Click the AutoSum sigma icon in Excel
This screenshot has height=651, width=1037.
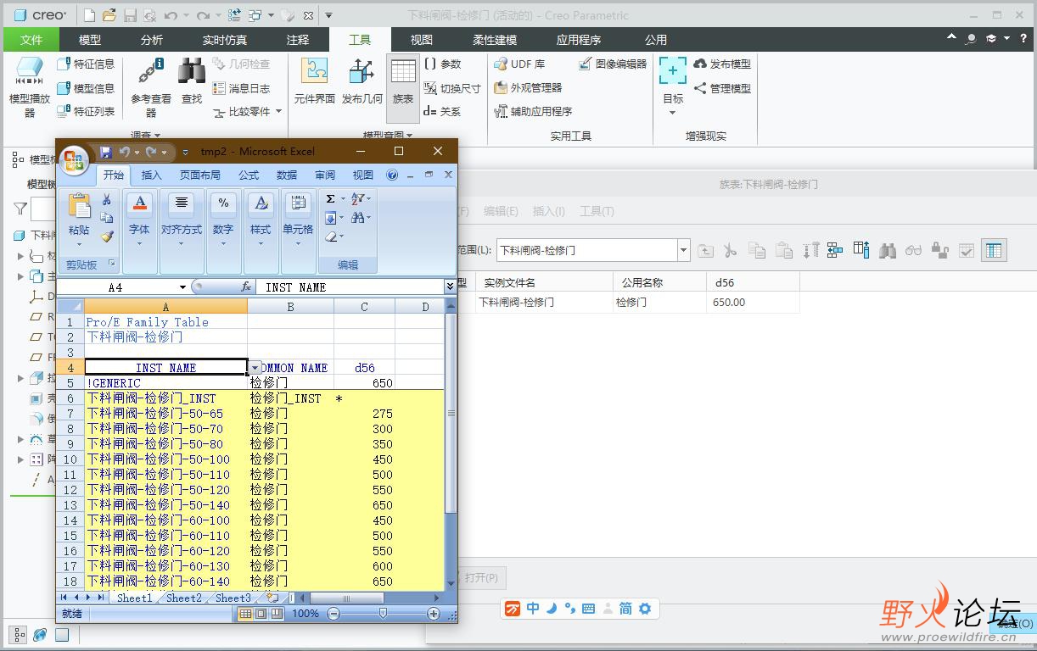pyautogui.click(x=331, y=199)
